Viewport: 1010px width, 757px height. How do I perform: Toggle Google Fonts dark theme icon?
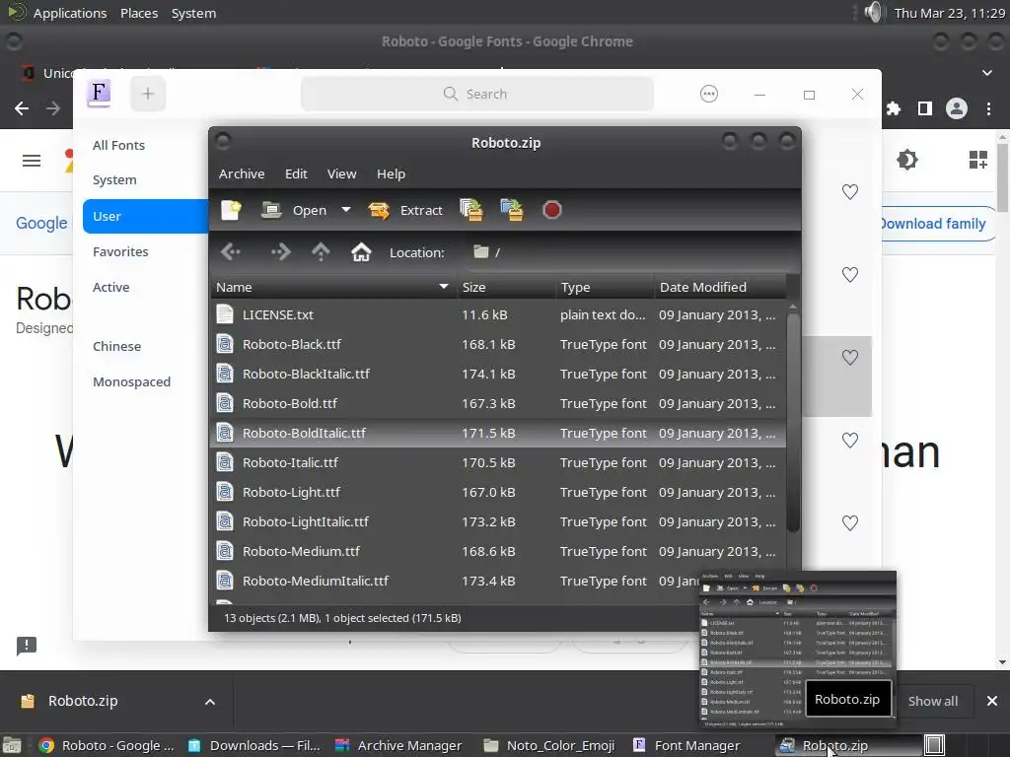point(907,160)
